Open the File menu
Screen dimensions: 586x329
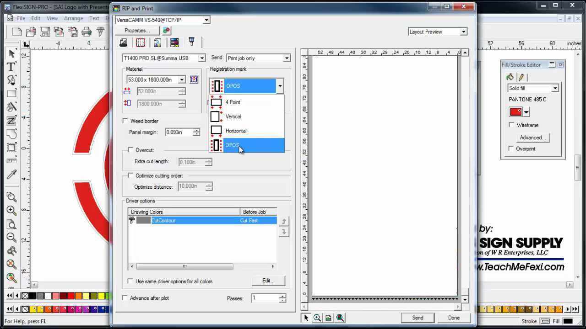click(21, 18)
